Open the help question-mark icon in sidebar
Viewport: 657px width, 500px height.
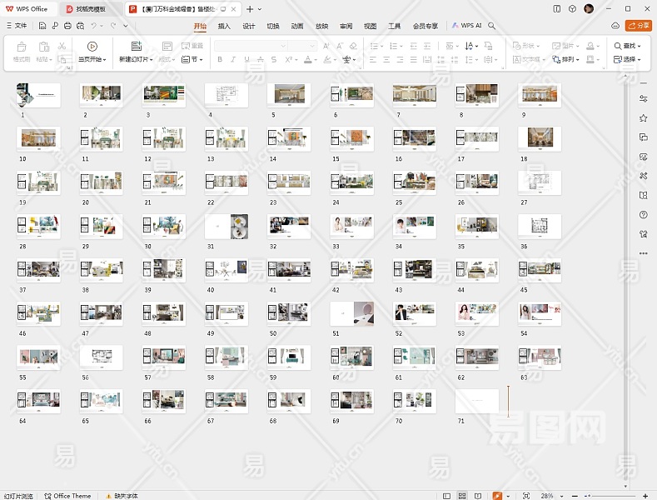pyautogui.click(x=643, y=214)
